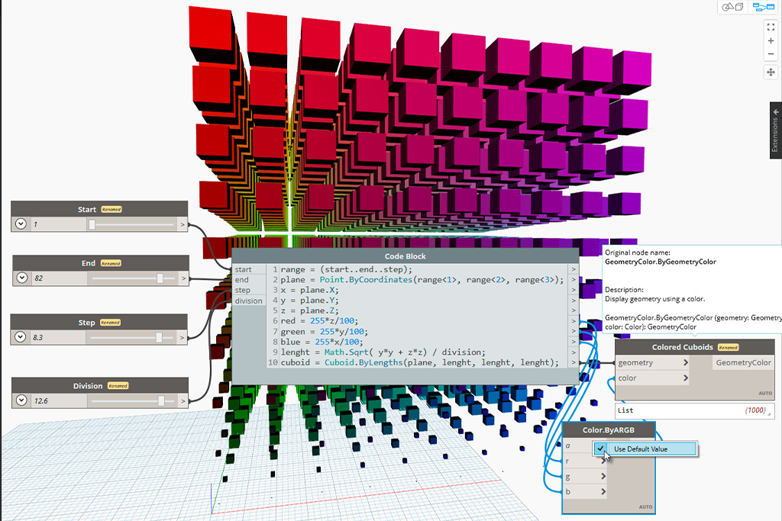
Task: Click the End slider handle
Action: (x=160, y=278)
